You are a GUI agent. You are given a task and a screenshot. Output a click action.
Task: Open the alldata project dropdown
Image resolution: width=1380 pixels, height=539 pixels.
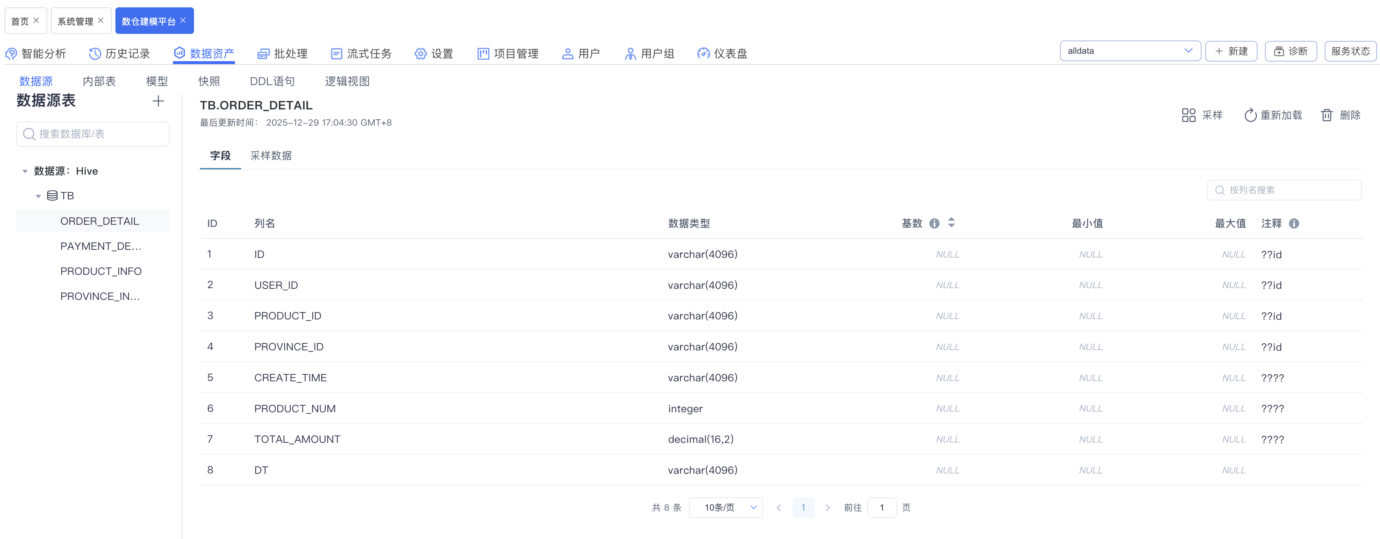[x=1129, y=51]
